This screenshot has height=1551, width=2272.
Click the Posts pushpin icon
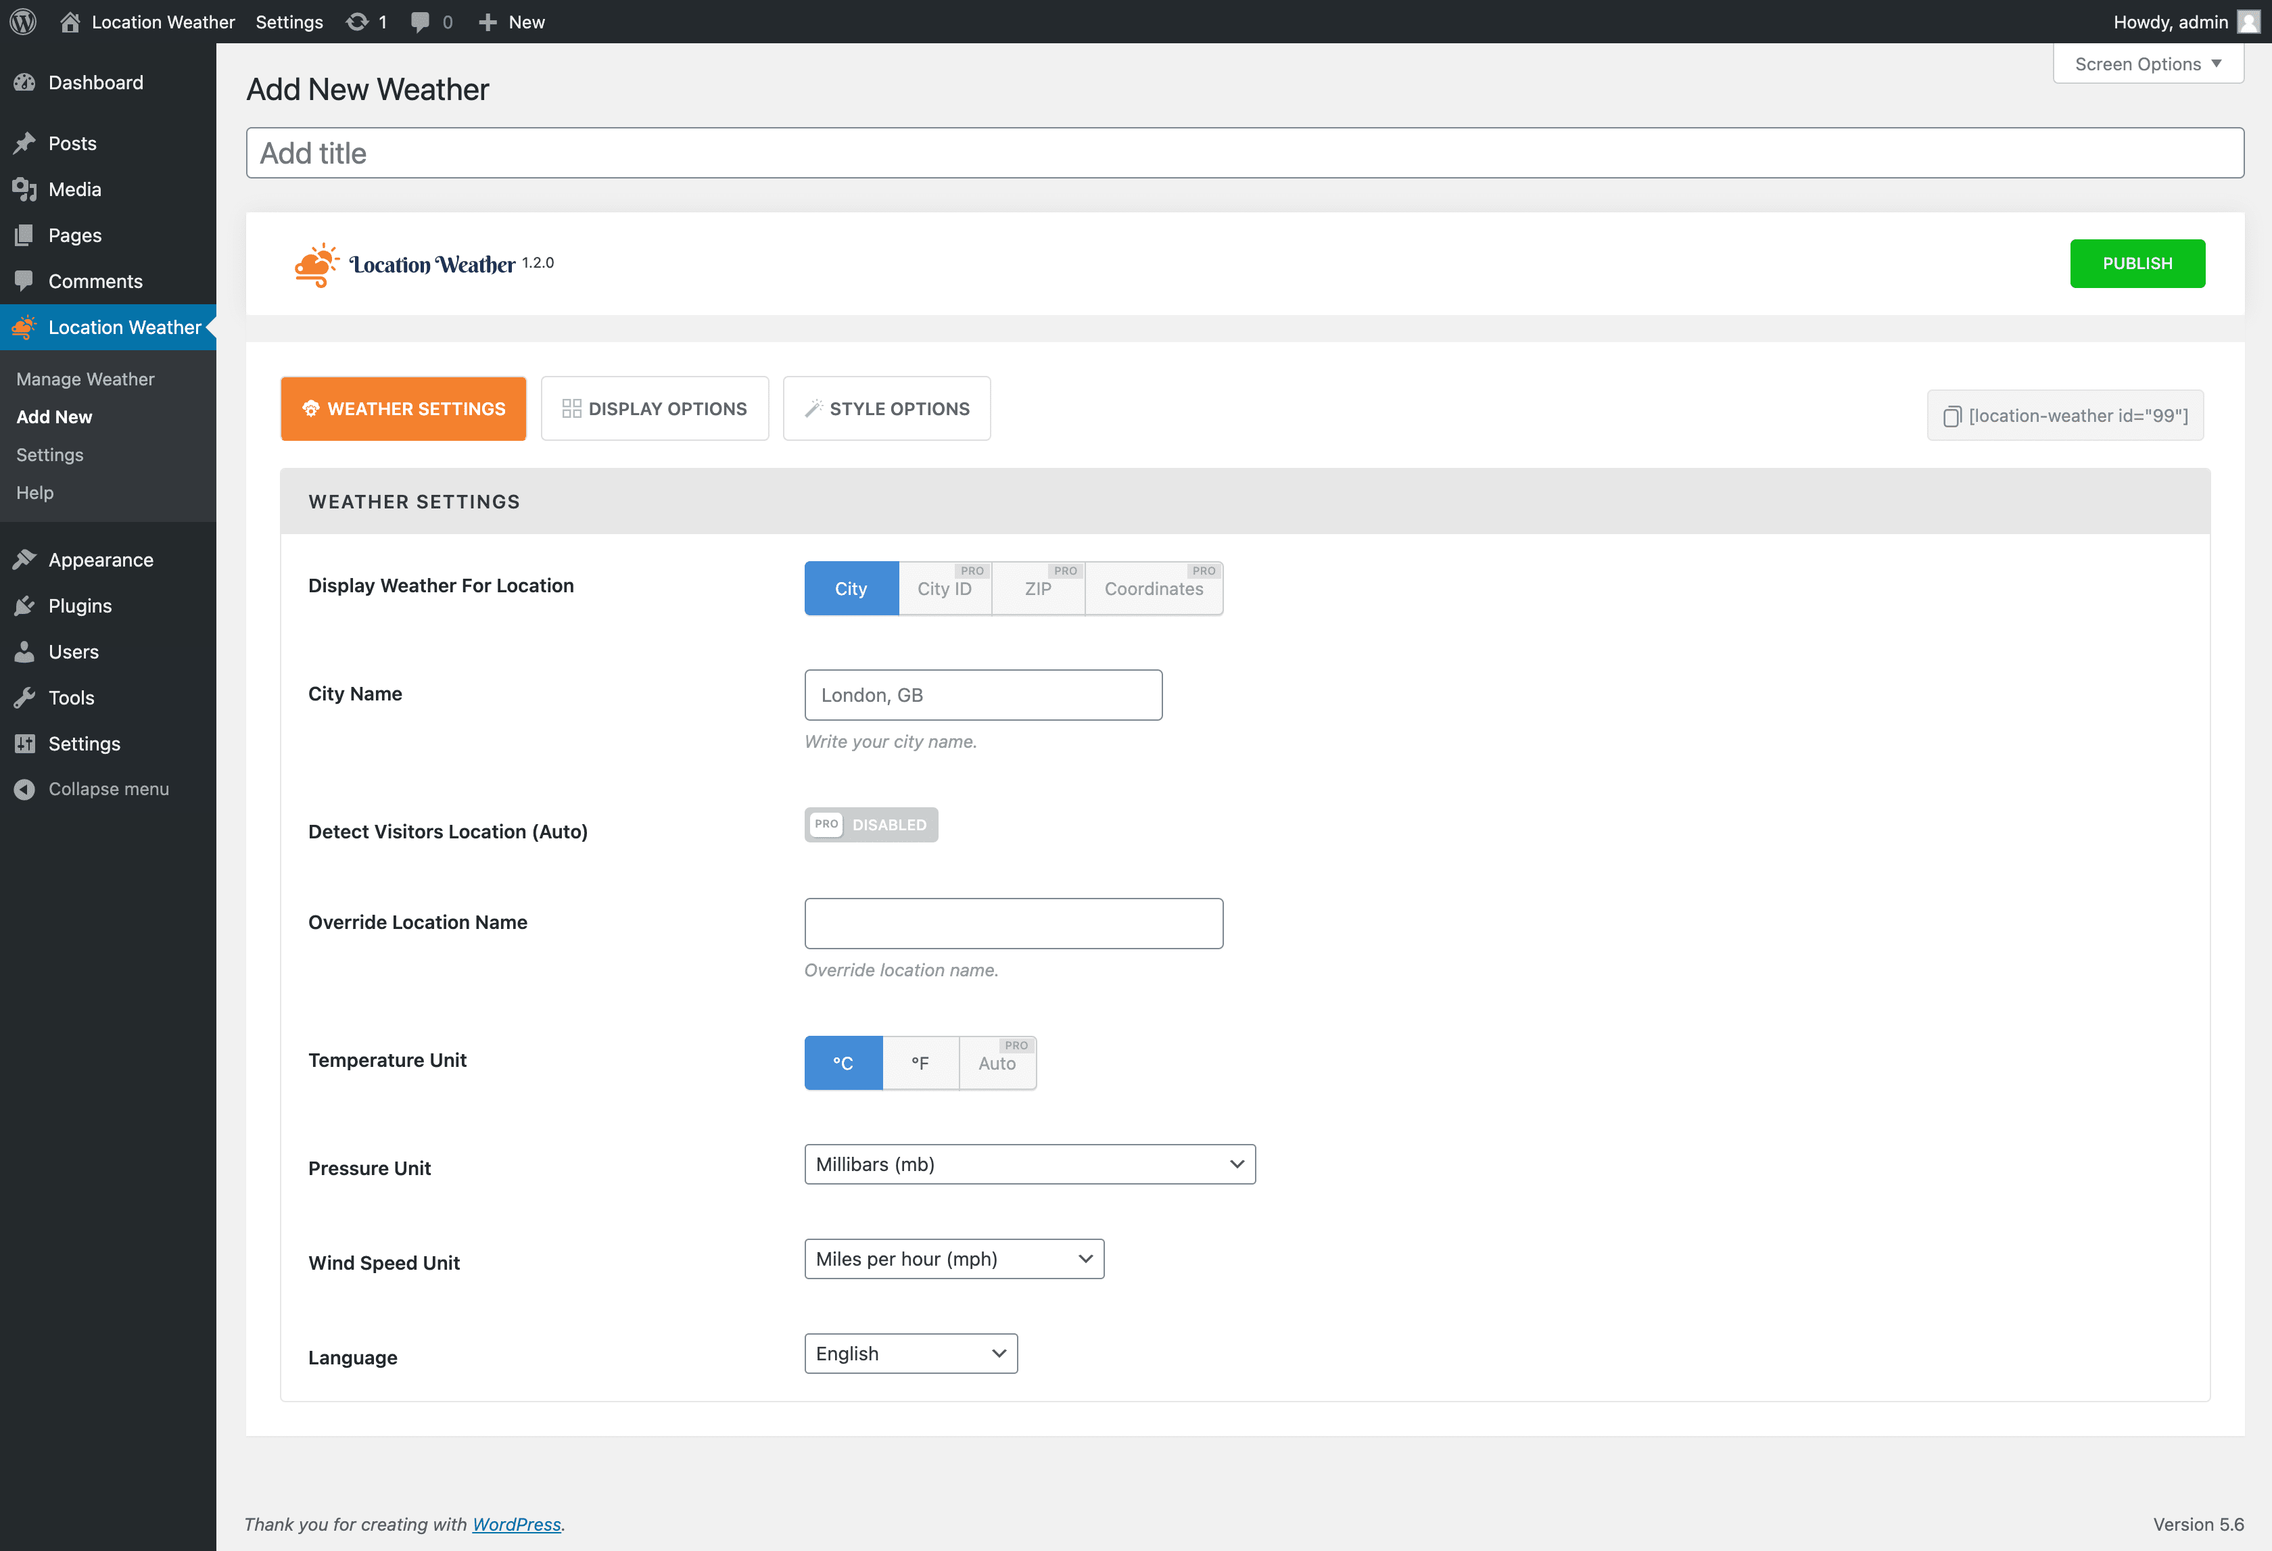pyautogui.click(x=24, y=143)
